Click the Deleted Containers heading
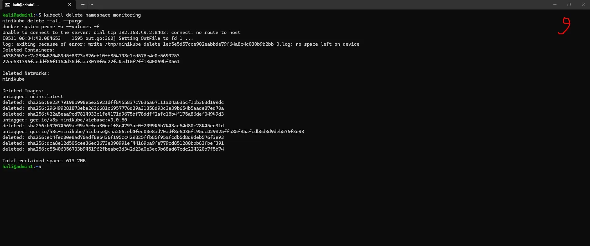The width and height of the screenshot is (590, 246). tap(29, 50)
